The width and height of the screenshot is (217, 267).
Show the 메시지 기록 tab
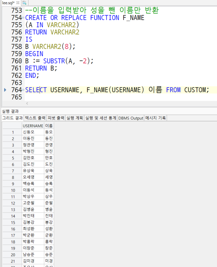(x=155, y=118)
